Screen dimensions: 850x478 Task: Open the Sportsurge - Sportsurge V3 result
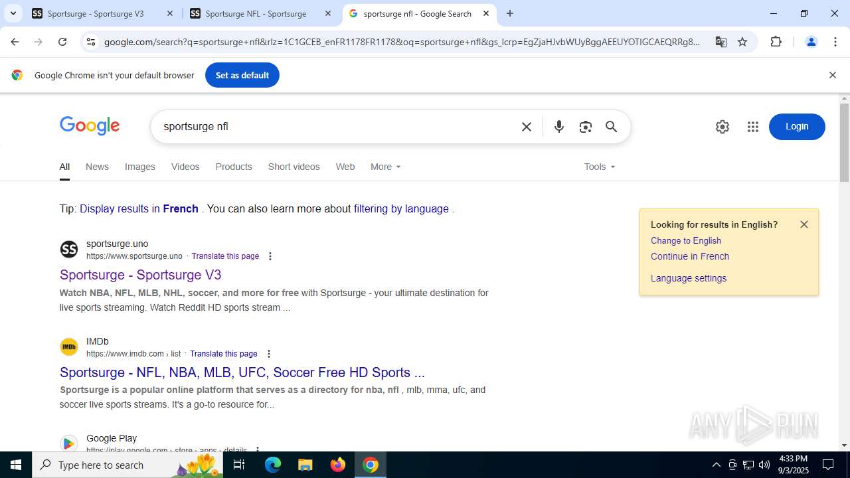click(x=141, y=275)
